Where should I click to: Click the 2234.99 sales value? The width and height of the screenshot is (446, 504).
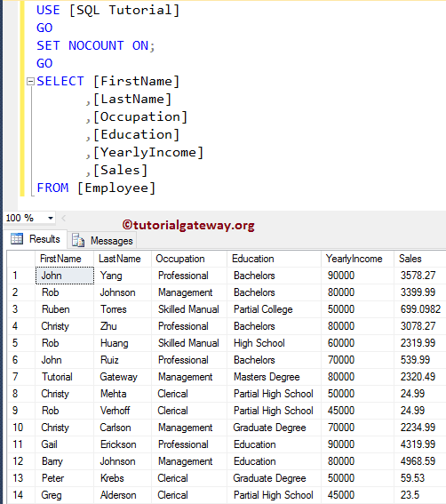[419, 428]
